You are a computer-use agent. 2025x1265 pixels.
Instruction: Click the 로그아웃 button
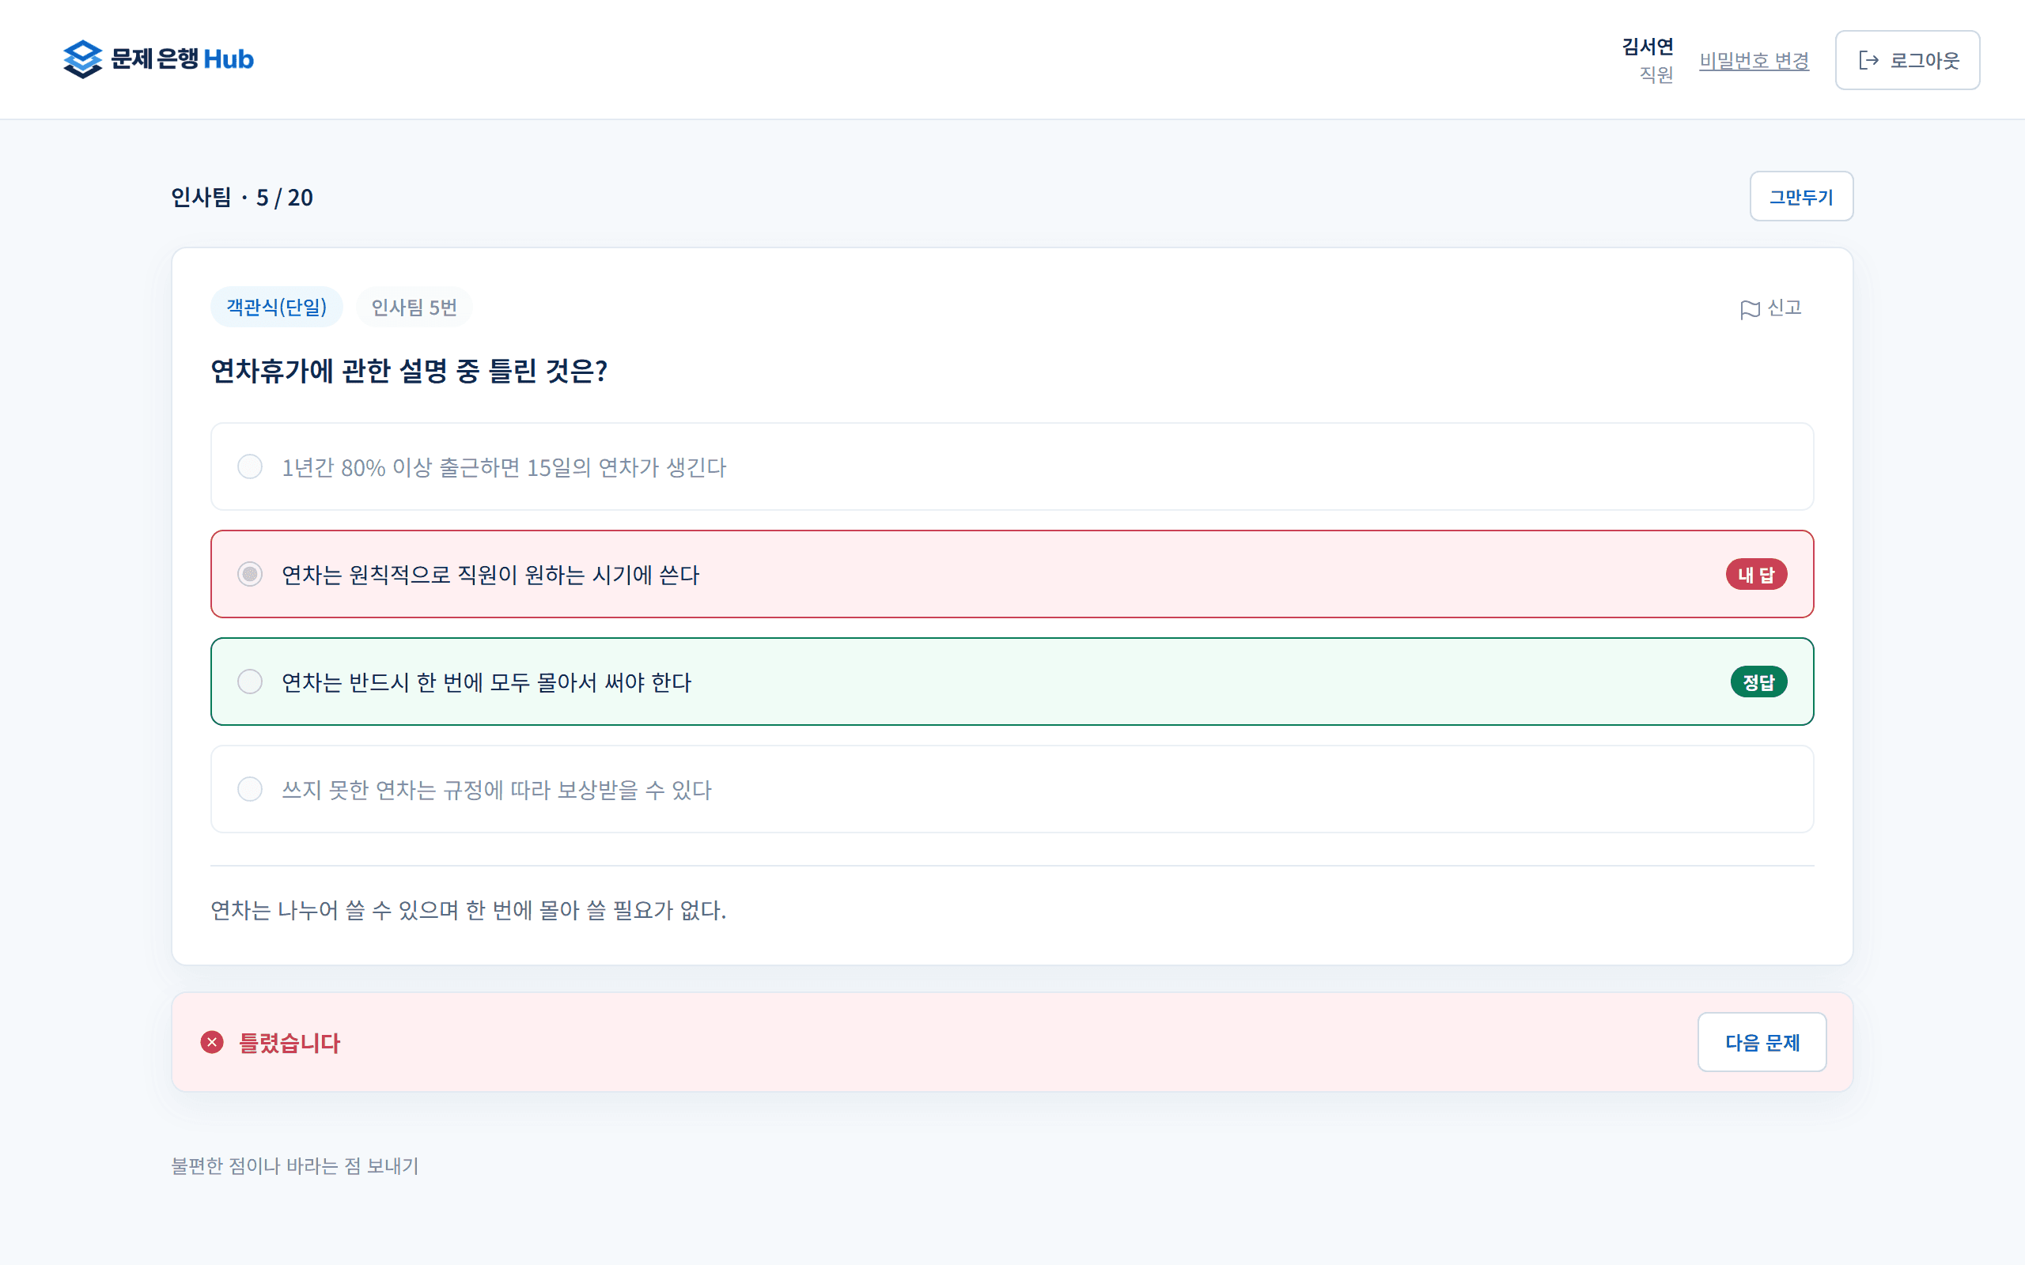1907,60
